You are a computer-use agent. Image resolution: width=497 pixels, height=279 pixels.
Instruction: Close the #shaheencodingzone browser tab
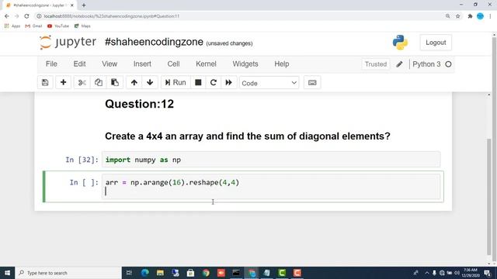(x=72, y=5)
